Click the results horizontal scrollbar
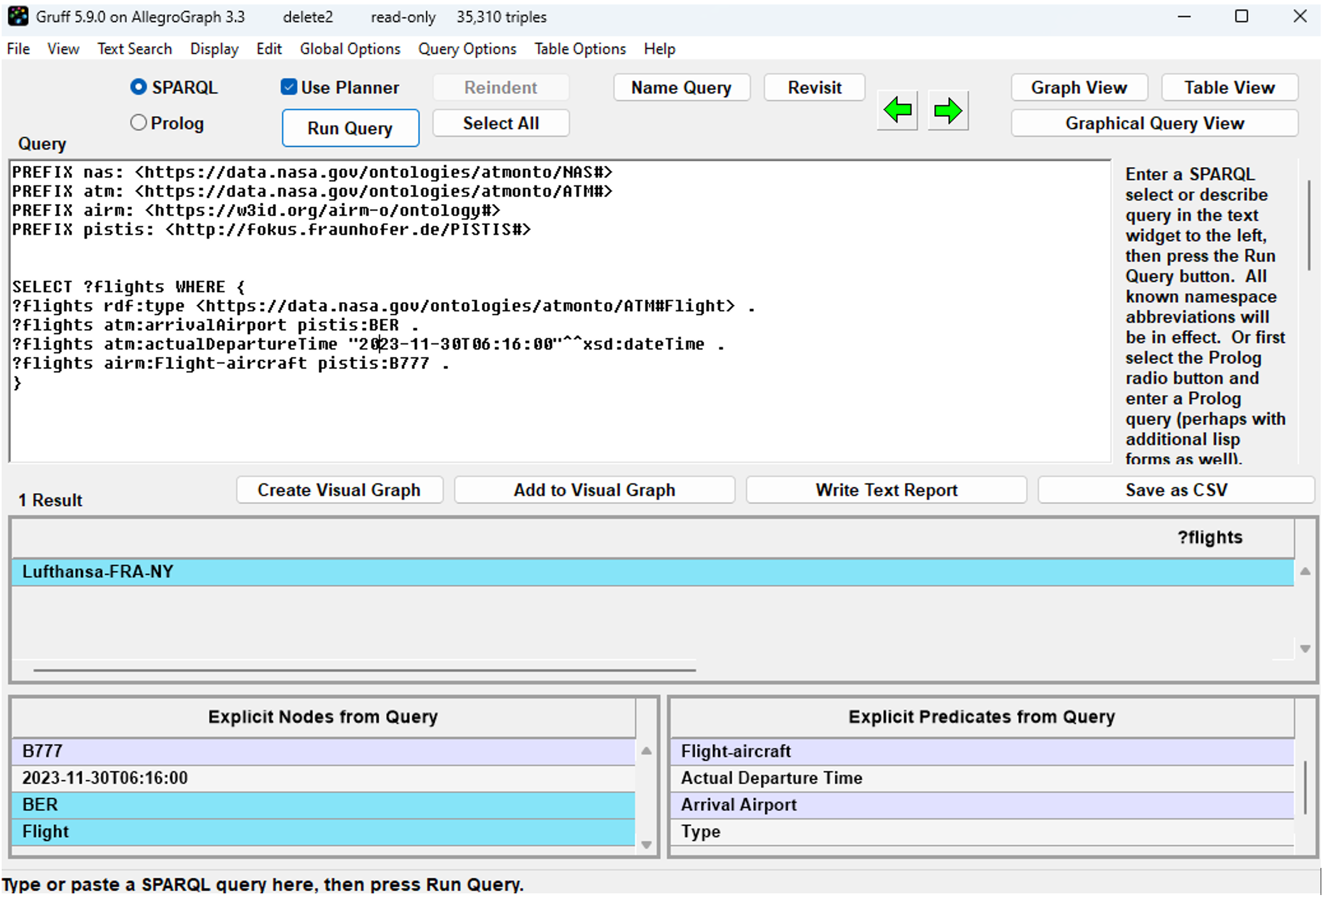Screen dimensions: 1324x910 click(364, 670)
